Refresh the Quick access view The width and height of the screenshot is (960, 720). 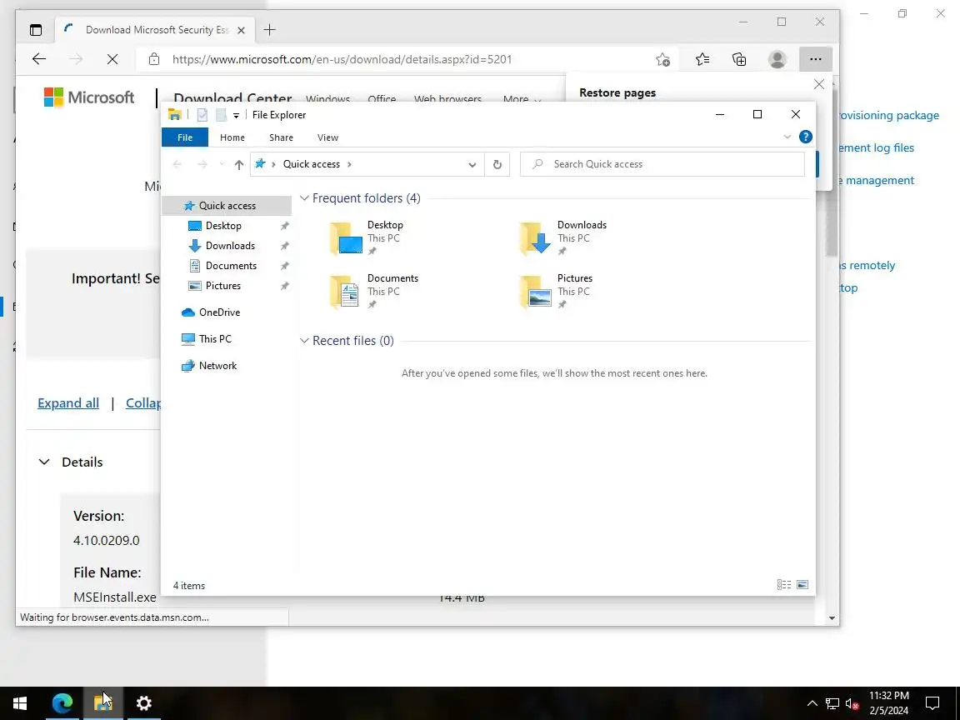(x=497, y=164)
